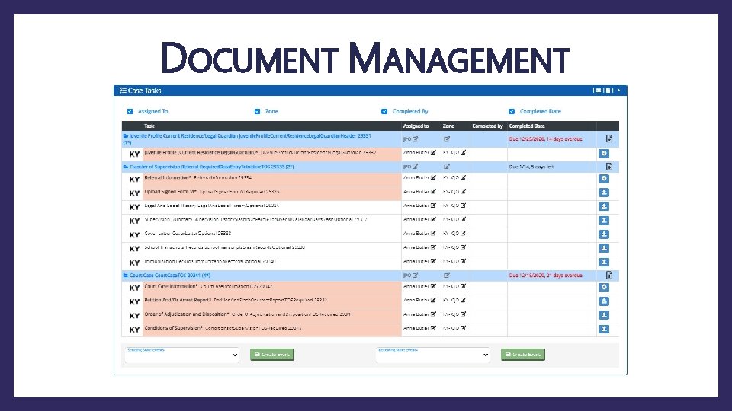
Task: Click upload button on Conditions of Supervision row
Action: click(604, 329)
